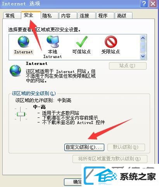Select the 受限站点 restricted zone icon
159x187 pixels.
tap(111, 42)
